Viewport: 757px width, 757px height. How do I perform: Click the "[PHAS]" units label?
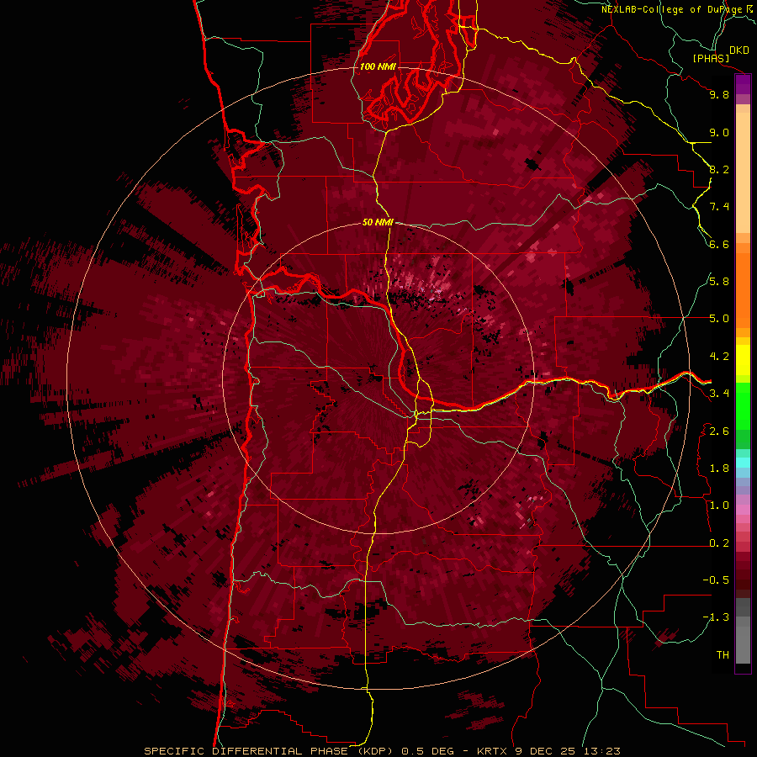(x=711, y=58)
